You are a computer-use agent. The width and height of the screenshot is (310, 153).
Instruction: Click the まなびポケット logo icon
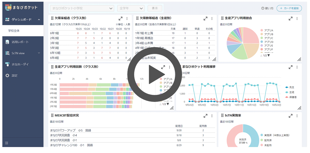tap(9, 8)
